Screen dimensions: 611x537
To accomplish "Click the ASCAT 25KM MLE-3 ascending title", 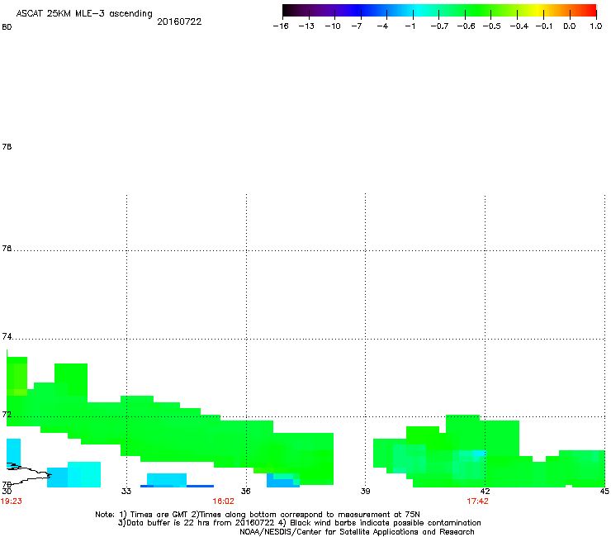I will (84, 13).
